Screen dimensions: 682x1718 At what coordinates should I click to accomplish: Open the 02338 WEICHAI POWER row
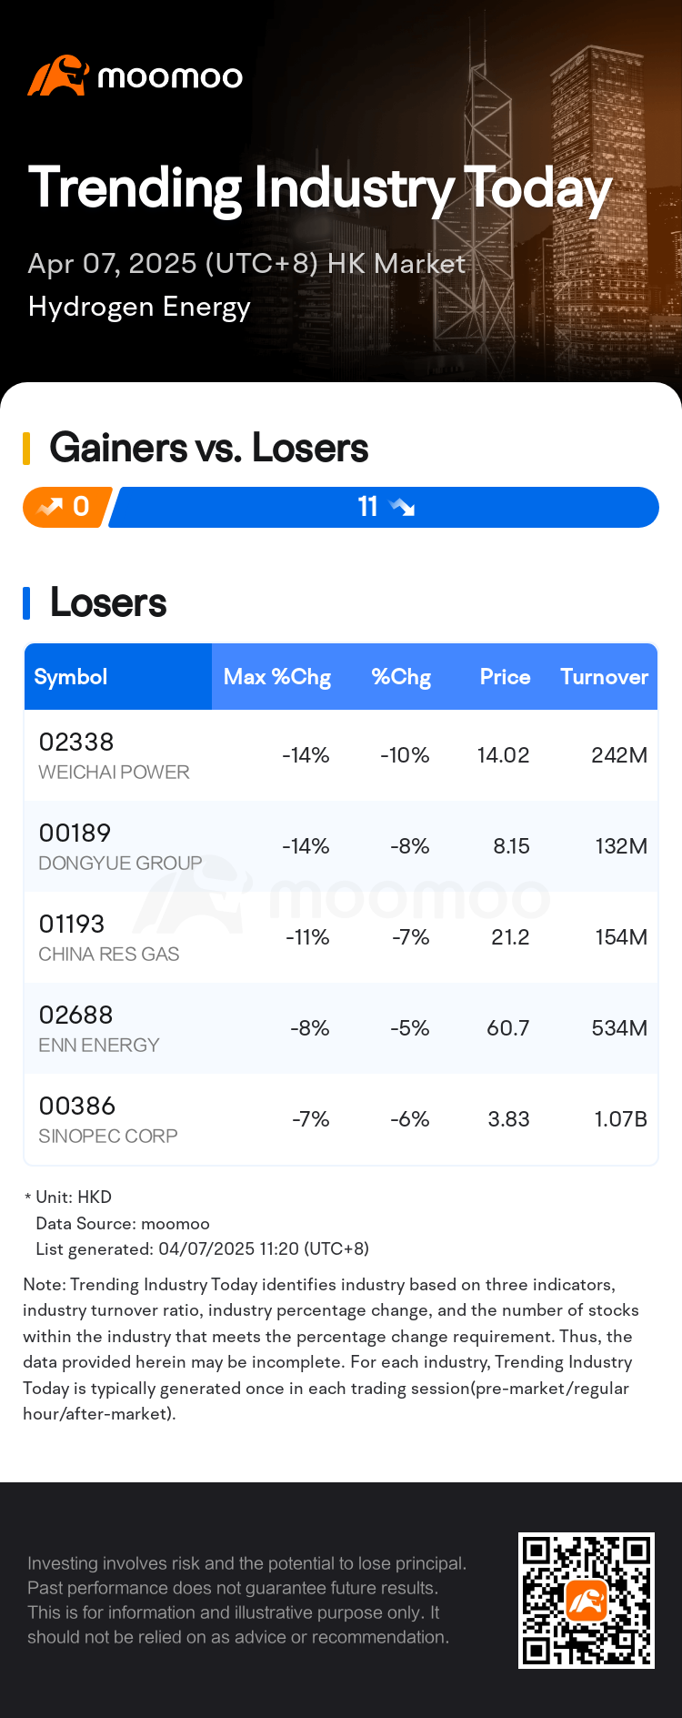[x=341, y=755]
